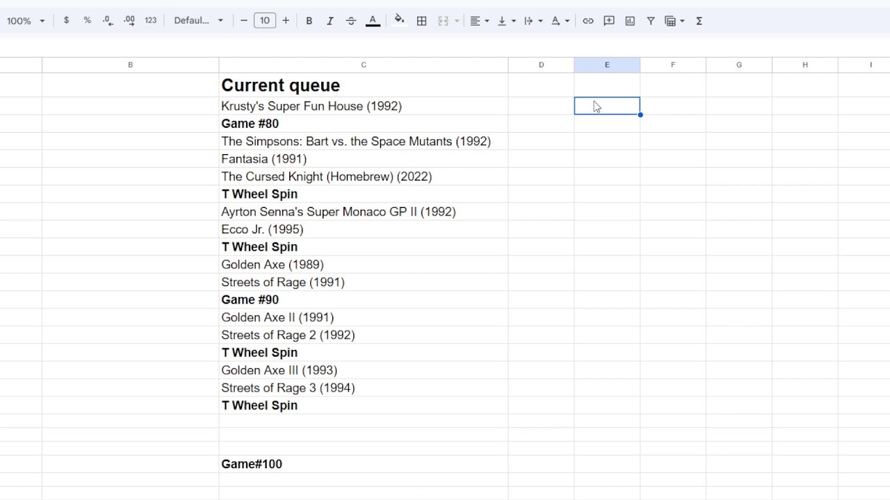Select "Streets of Rage 2 (1992)" cell
The width and height of the screenshot is (890, 500).
coord(364,335)
